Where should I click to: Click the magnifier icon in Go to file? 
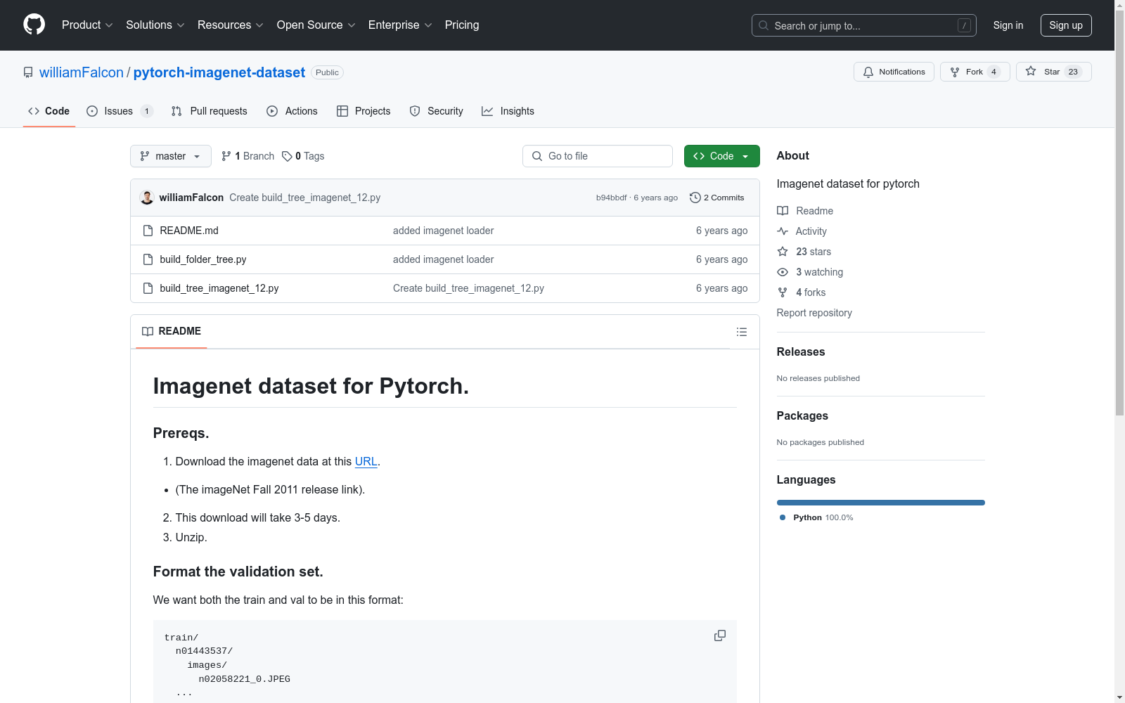point(537,156)
